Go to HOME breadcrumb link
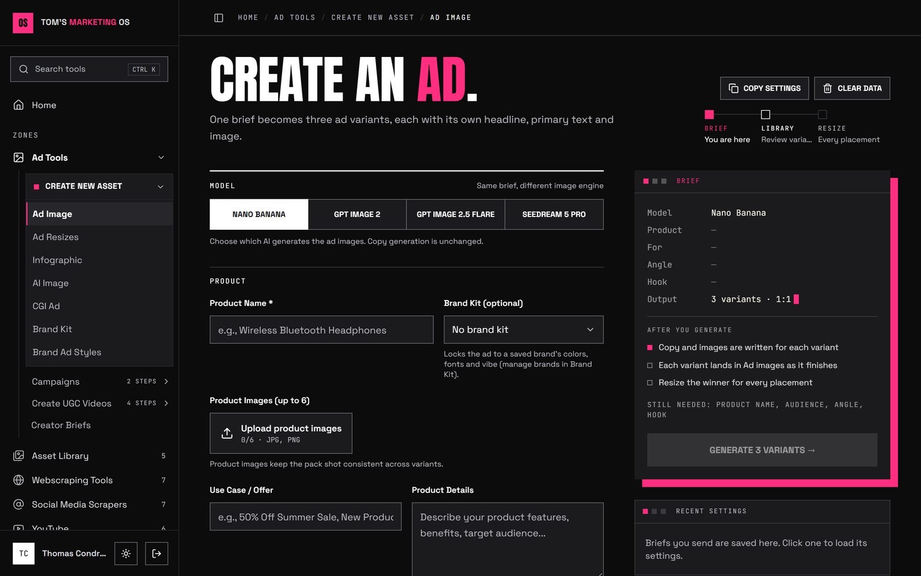The image size is (921, 576). click(248, 18)
